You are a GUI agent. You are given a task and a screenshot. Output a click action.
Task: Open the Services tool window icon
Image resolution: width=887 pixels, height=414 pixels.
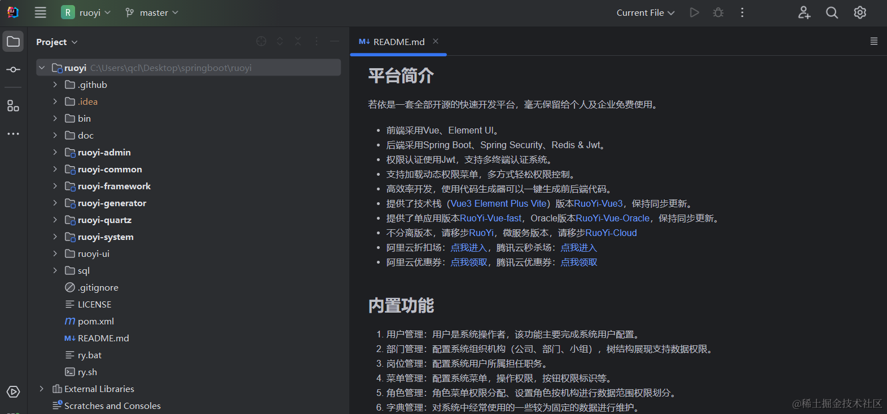(x=13, y=391)
